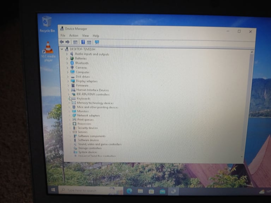Expand Audio inputs and outputs arrow
The width and height of the screenshot is (271, 203).
pos(67,54)
